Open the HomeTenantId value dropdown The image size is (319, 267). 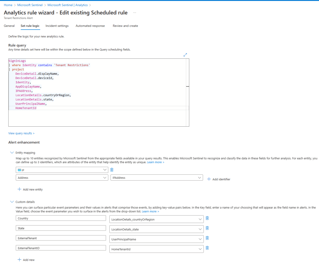coord(157,249)
